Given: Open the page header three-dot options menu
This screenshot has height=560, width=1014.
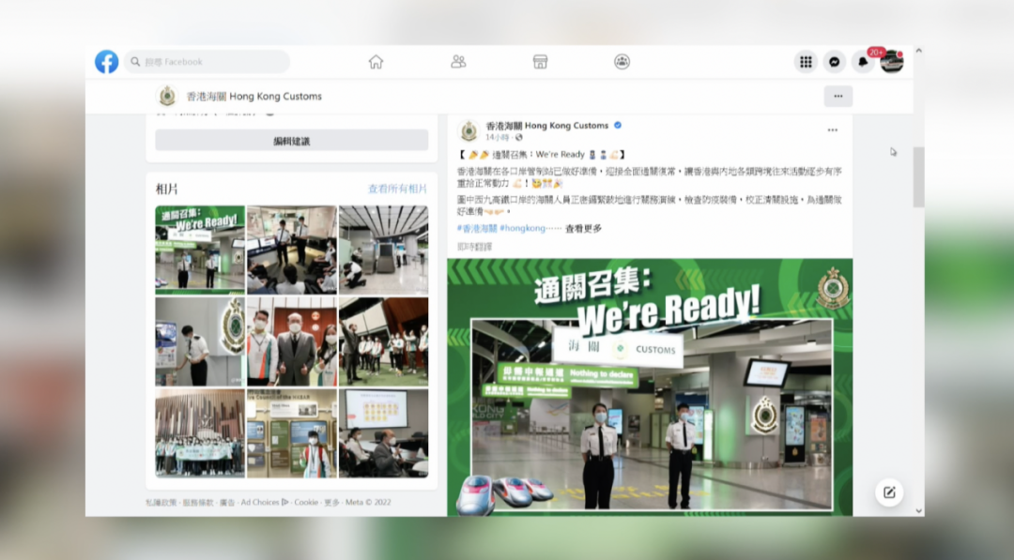Looking at the screenshot, I should point(837,96).
